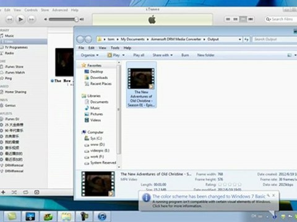This screenshot has width=297, height=222.
Task: Click Burn in Explorer toolbar
Action: tap(185, 55)
